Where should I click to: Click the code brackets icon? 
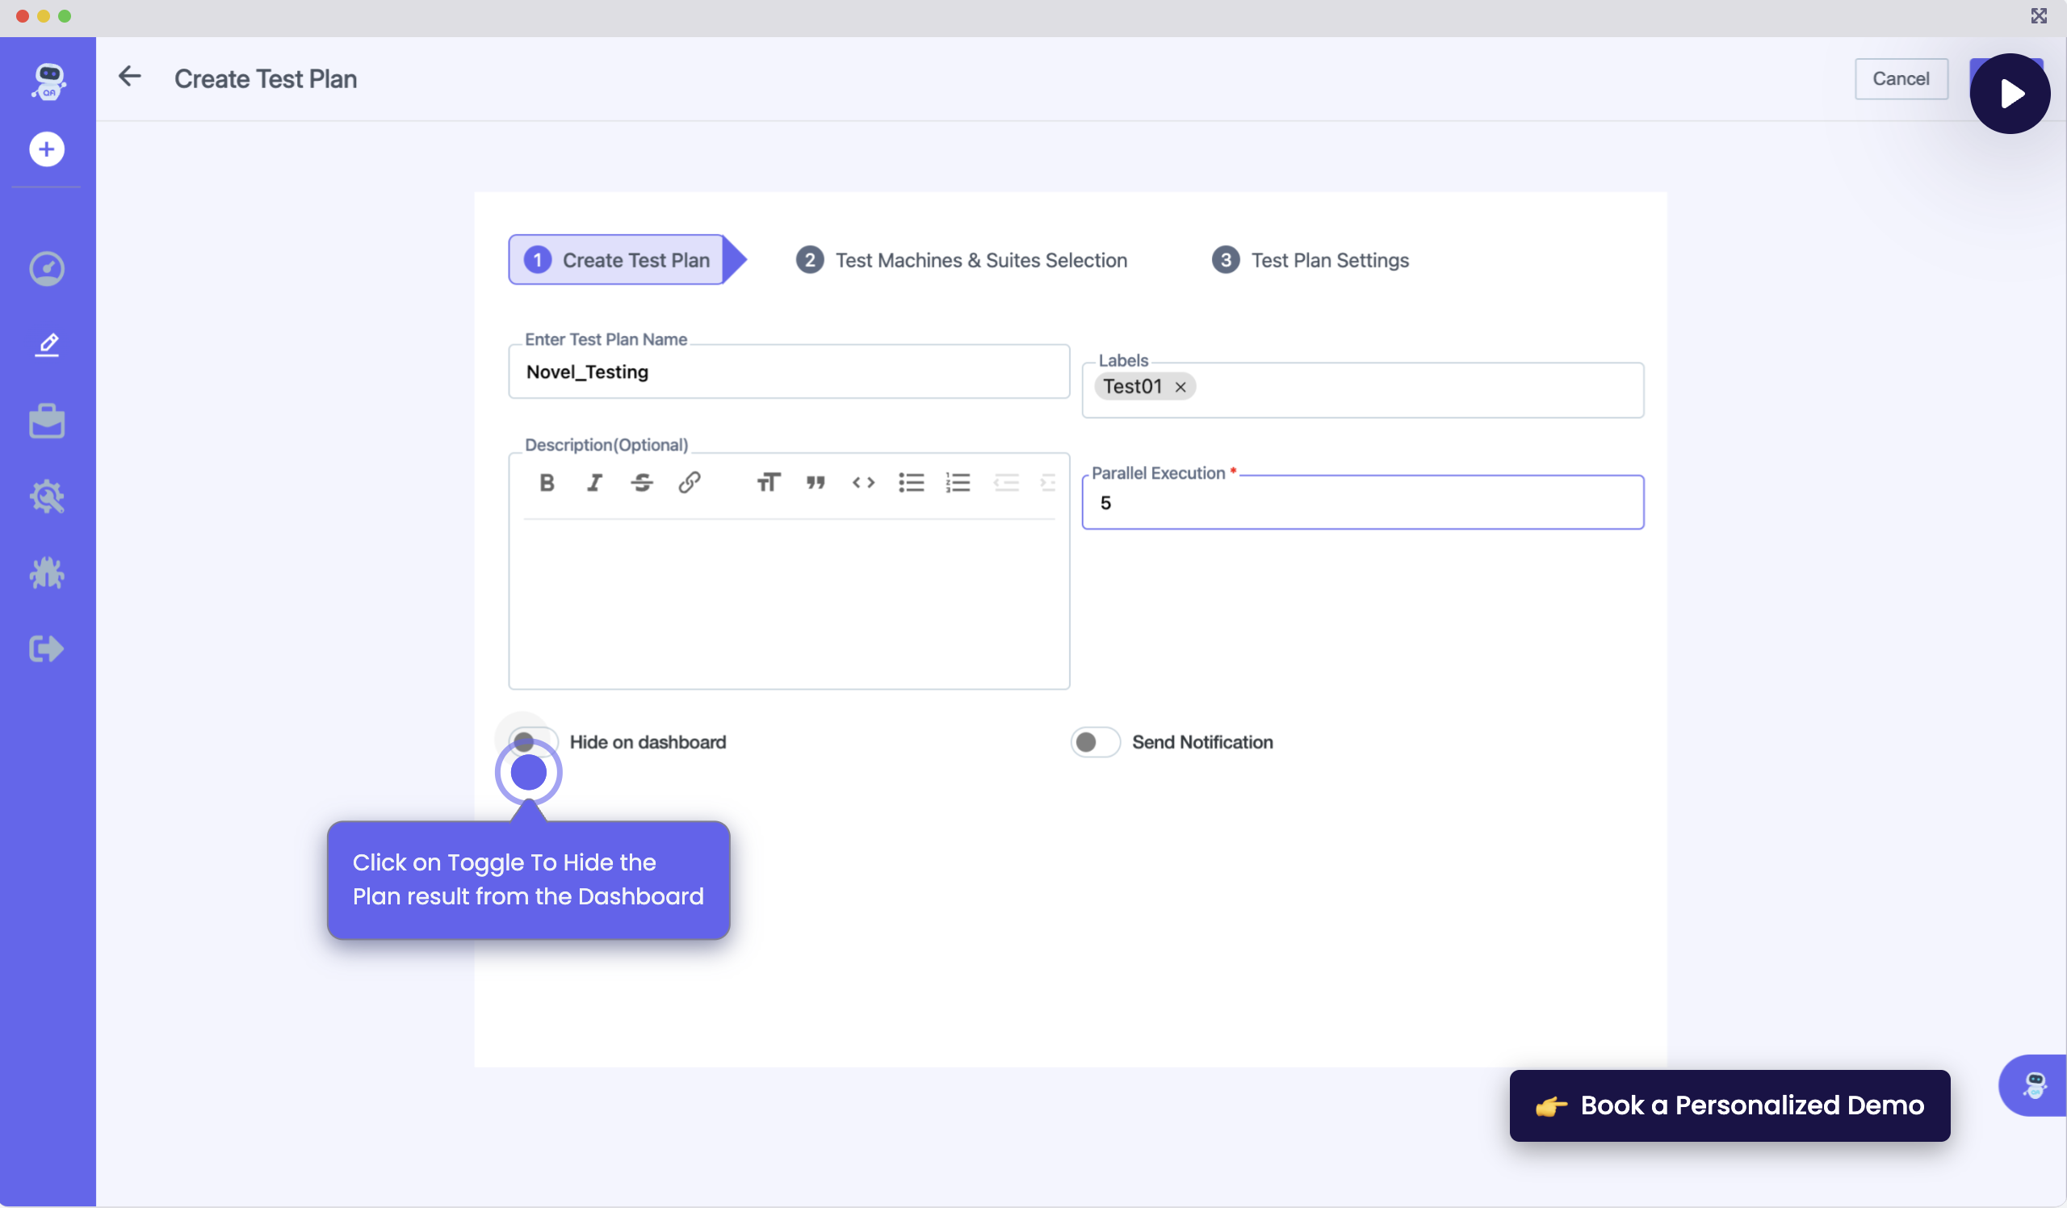pyautogui.click(x=863, y=482)
